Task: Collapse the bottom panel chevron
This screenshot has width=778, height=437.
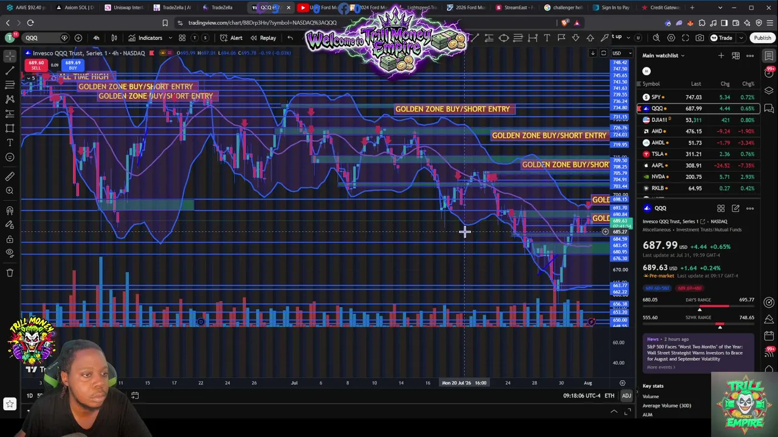Action: (614, 412)
